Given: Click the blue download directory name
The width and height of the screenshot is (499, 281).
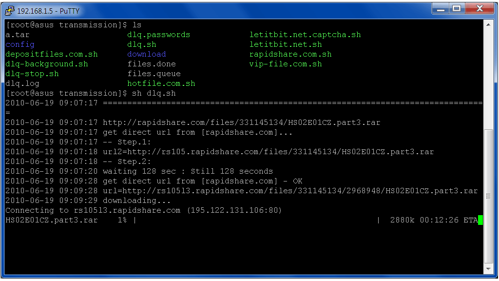Looking at the screenshot, I should (x=147, y=54).
